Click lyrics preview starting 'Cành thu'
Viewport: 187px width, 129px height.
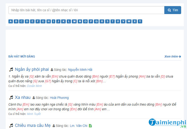pyautogui.click(x=92, y=107)
